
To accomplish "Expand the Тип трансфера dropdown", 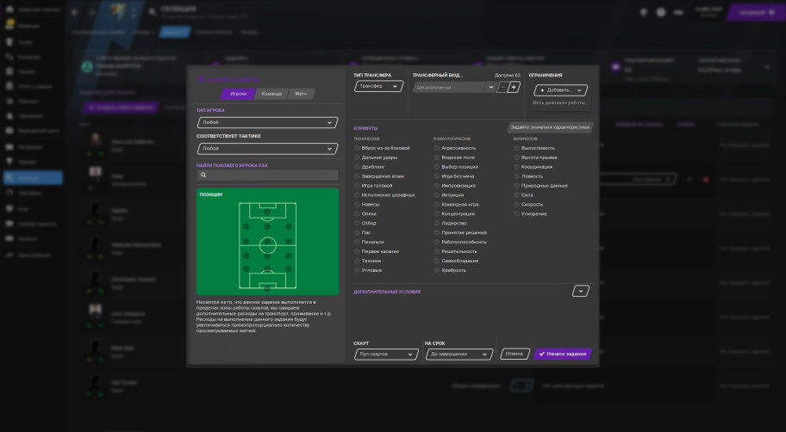I will pos(378,86).
